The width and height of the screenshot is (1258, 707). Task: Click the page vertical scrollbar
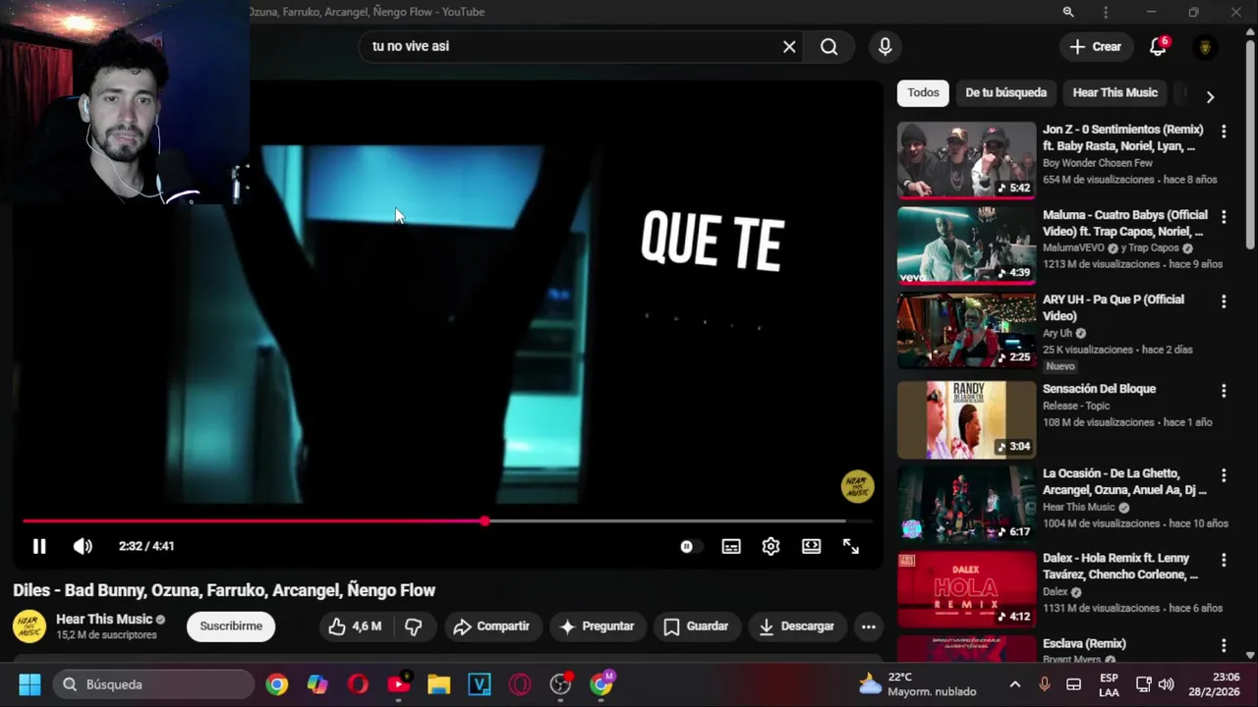click(1250, 144)
